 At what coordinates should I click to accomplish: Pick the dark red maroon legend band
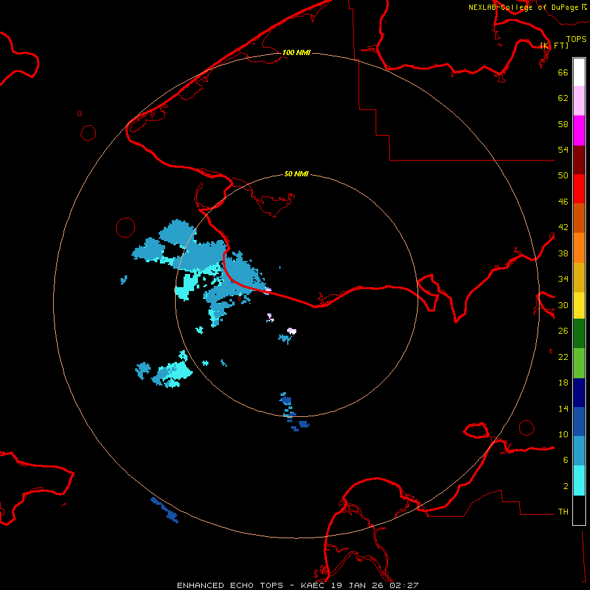tap(579, 160)
